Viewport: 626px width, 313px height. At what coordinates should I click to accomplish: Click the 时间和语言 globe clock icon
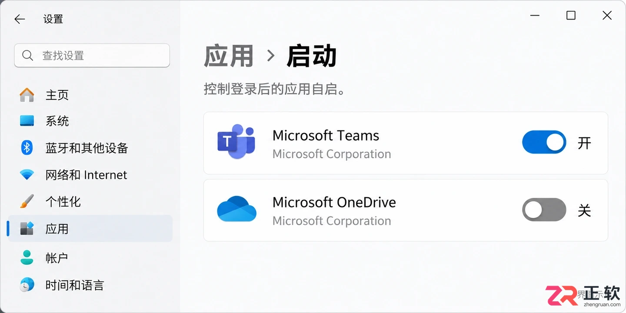27,285
